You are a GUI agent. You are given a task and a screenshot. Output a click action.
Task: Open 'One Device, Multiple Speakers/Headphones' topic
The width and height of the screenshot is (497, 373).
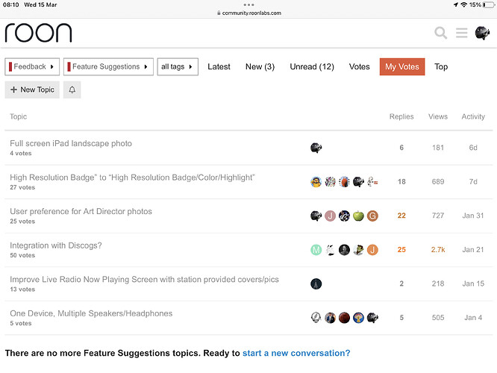pos(91,313)
